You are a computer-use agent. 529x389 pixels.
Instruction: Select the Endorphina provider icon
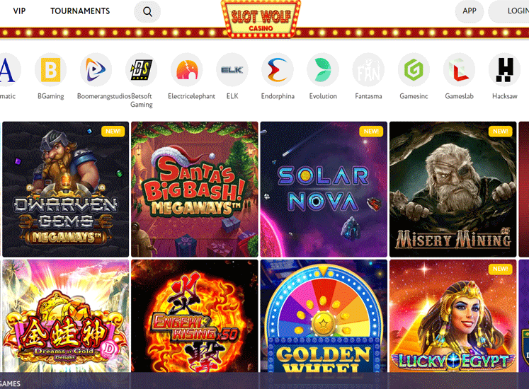pos(278,70)
